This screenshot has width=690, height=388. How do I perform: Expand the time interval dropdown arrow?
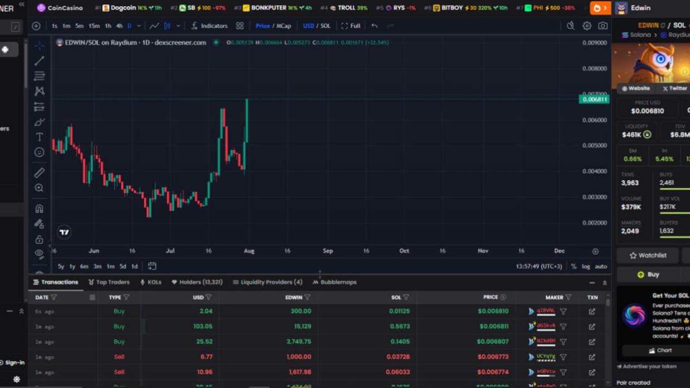pos(139,26)
